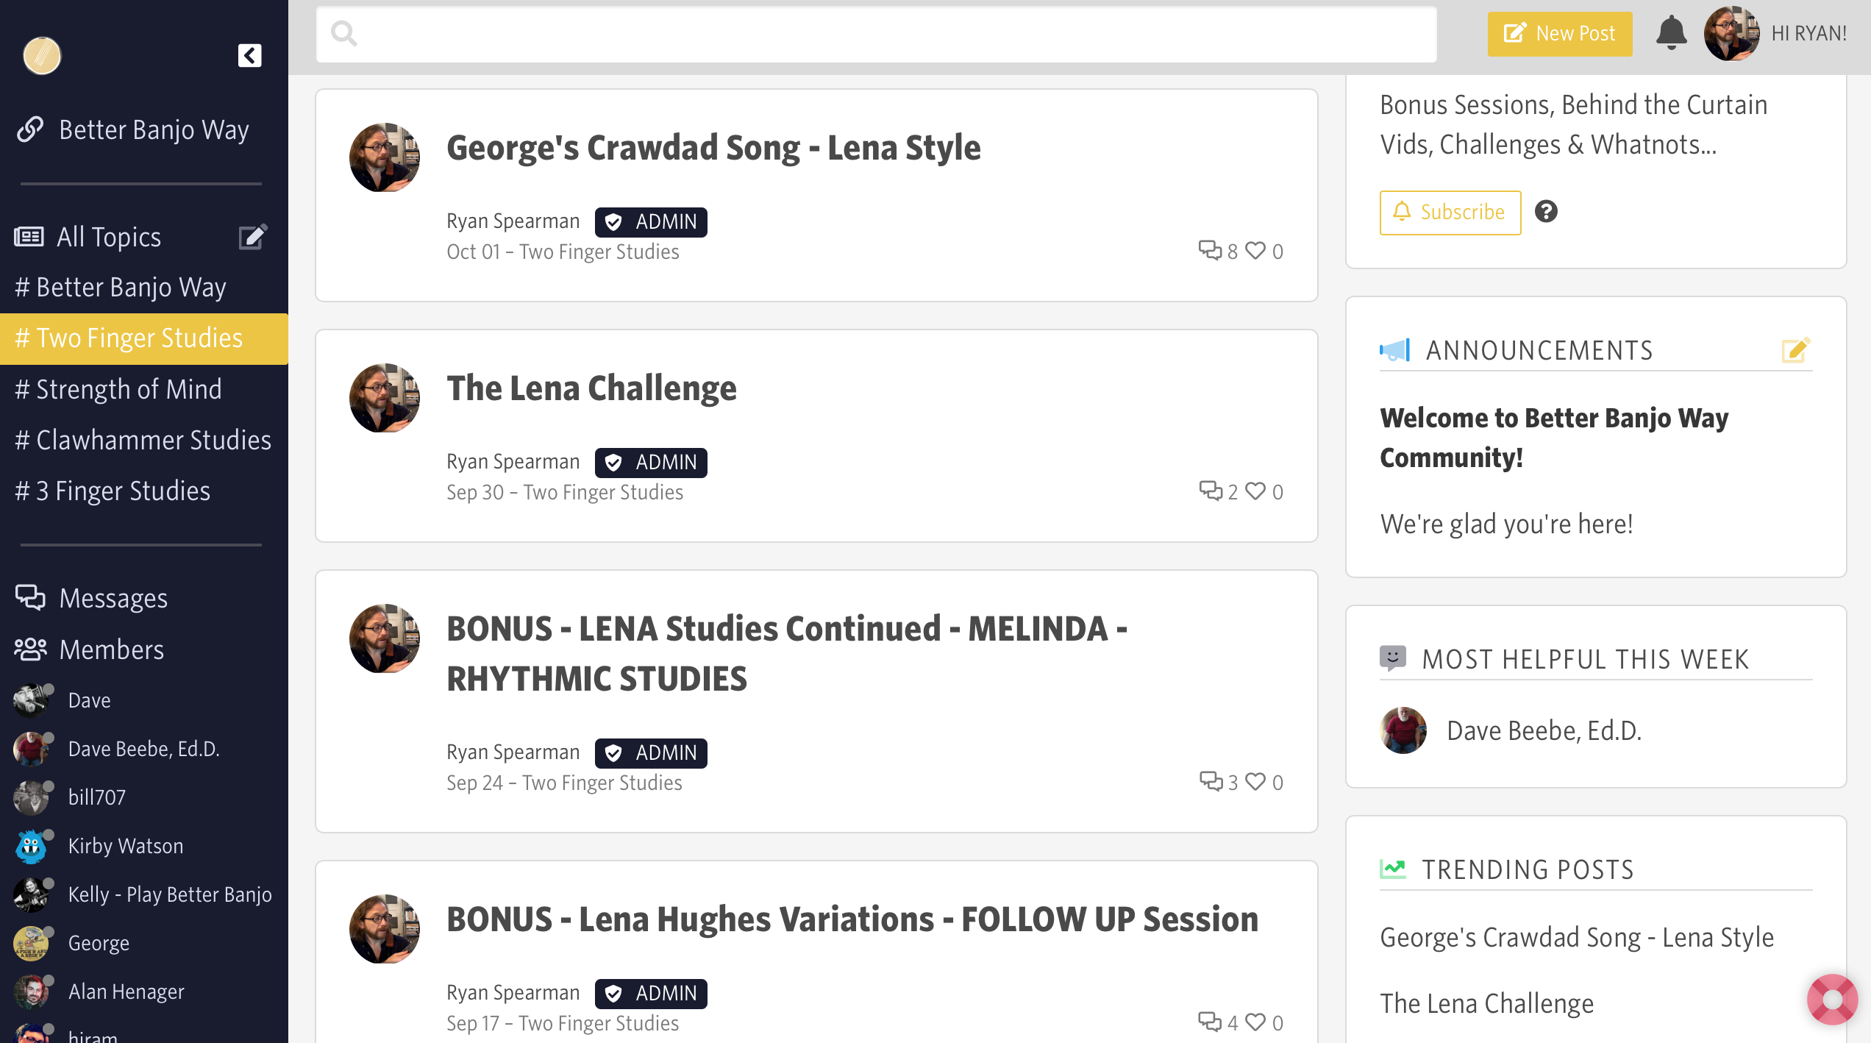The height and width of the screenshot is (1043, 1871).
Task: Collapse the sidebar with the arrow icon
Action: coord(249,55)
